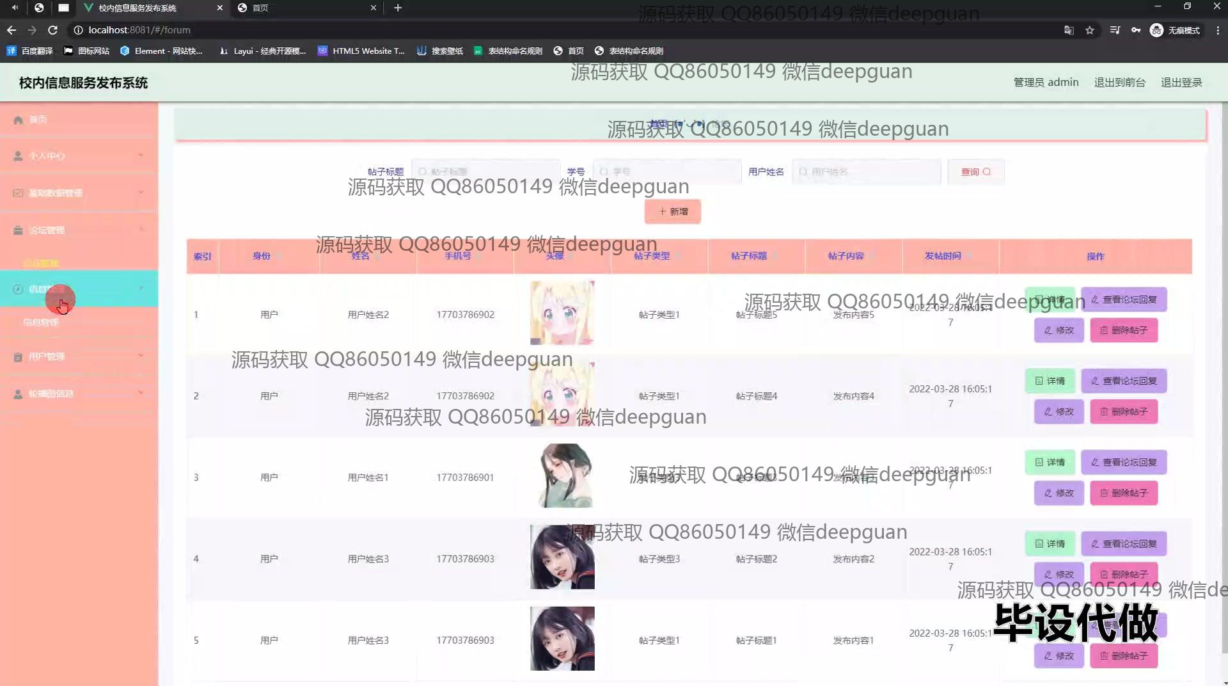Screen dimensions: 1228x686
Task: Click the 新增 add button
Action: coord(672,212)
